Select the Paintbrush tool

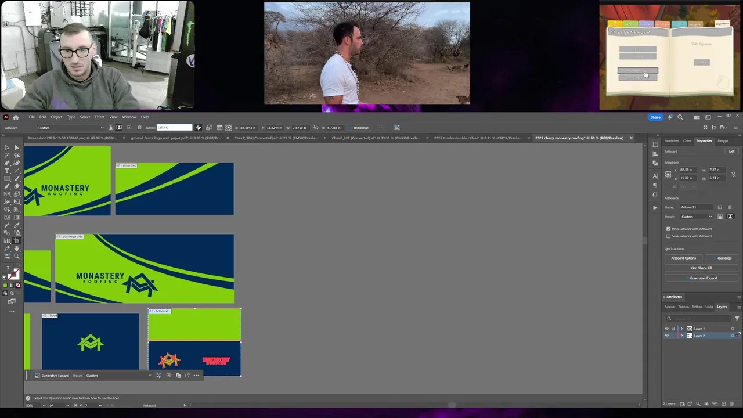click(x=17, y=179)
